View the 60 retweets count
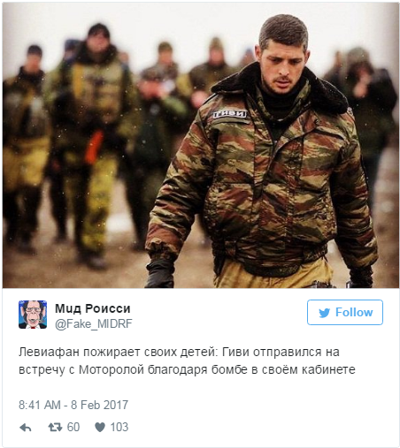This screenshot has width=400, height=448. point(73,427)
